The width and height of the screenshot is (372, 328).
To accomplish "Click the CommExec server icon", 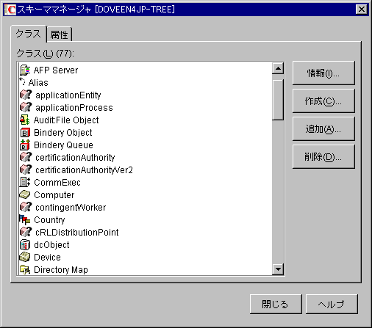I will tap(25, 182).
